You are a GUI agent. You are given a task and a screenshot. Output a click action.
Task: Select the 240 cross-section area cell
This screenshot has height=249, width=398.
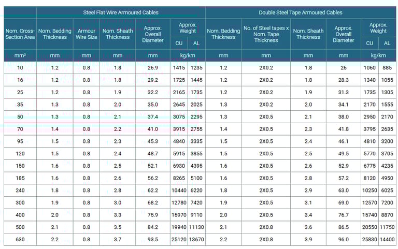pos(20,190)
